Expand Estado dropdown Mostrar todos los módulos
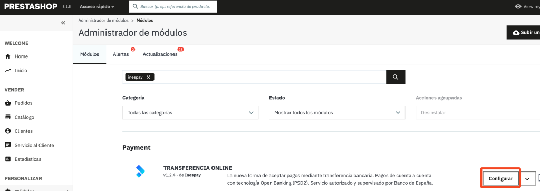Viewport: 540px width, 191px height. 337,113
